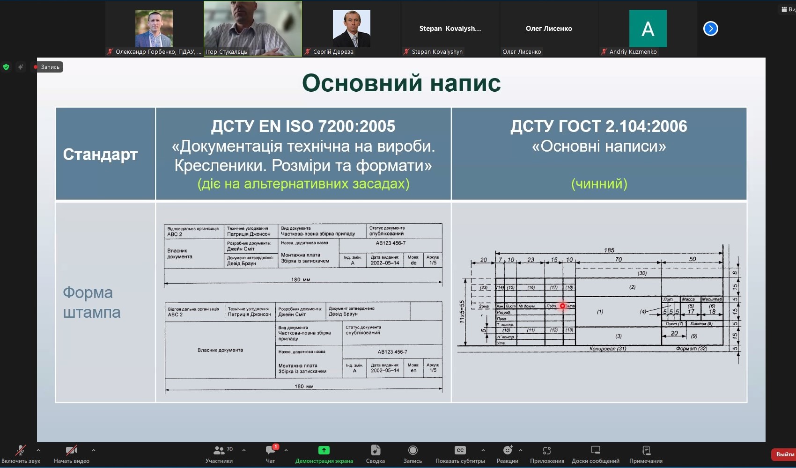The height and width of the screenshot is (468, 796).
Task: Start camera with Начать видео
Action: (x=71, y=454)
